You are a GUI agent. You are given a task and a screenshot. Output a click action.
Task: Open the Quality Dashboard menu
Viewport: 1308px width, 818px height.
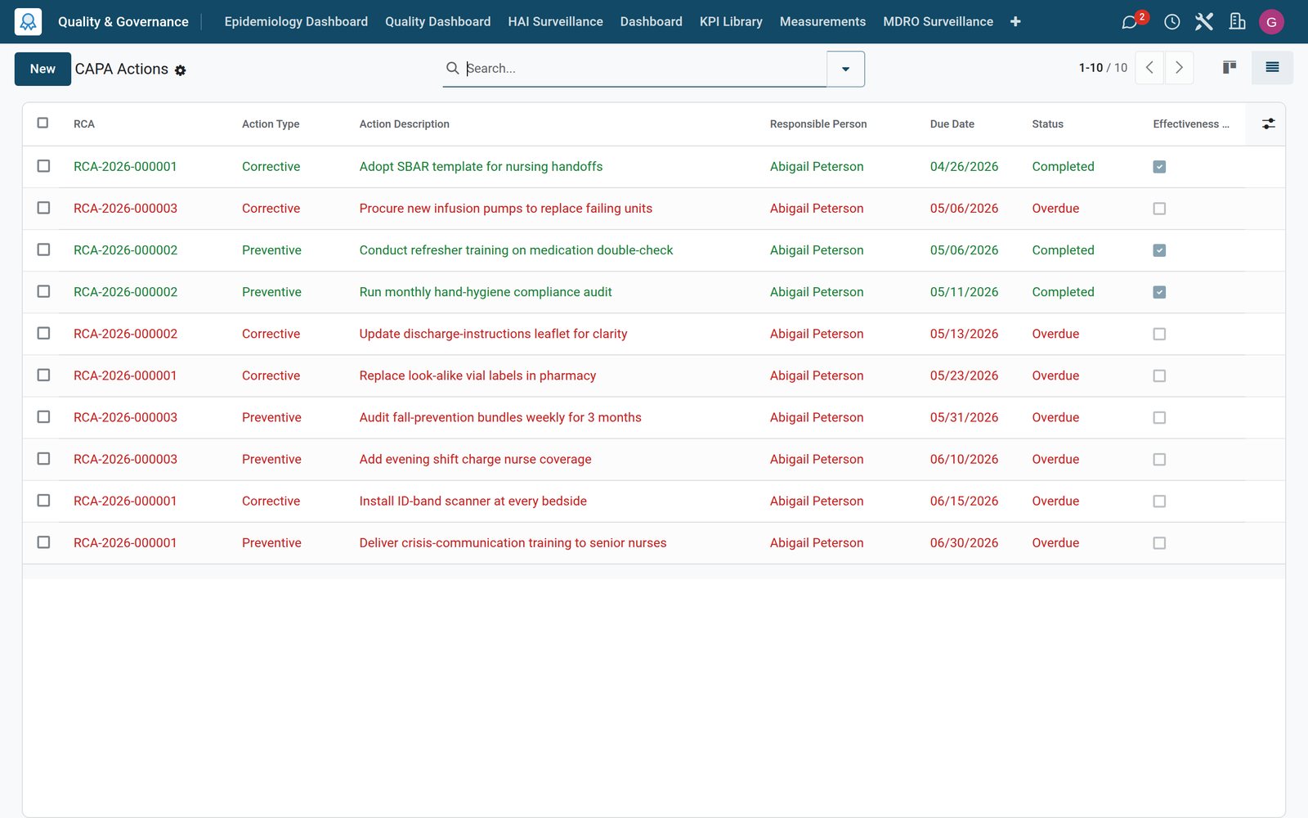click(437, 22)
